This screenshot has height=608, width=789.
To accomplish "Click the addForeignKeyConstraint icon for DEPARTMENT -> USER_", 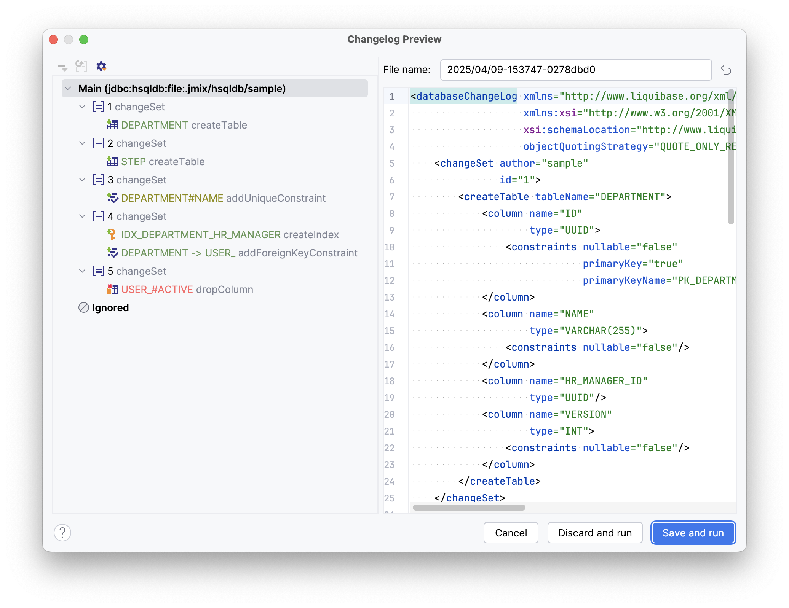I will 112,252.
